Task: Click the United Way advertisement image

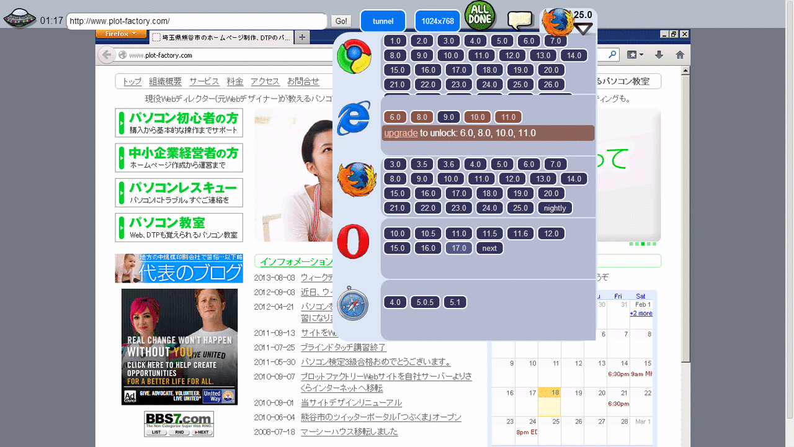Action: (x=179, y=347)
